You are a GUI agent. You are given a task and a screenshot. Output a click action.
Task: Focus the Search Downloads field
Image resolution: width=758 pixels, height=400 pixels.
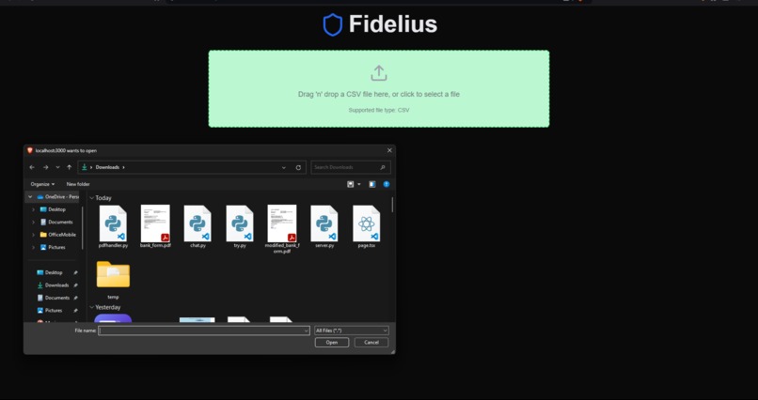pyautogui.click(x=351, y=167)
